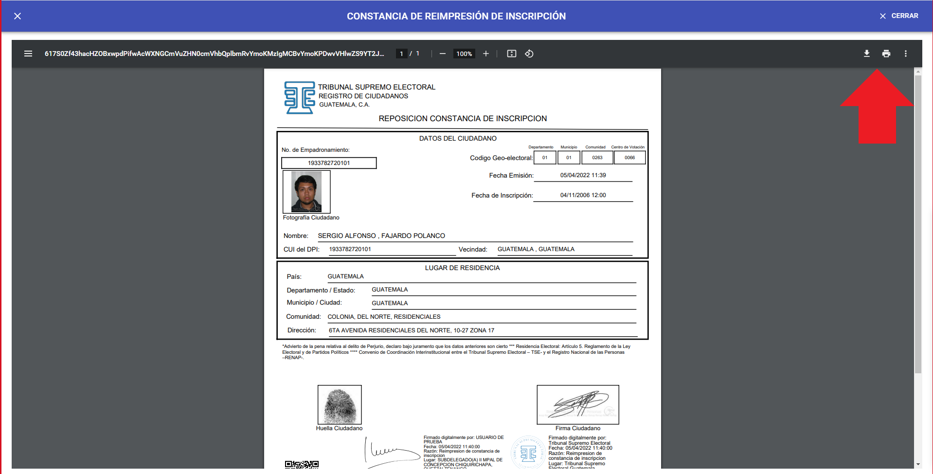
Task: Click the citizen signature image
Action: pos(578,405)
